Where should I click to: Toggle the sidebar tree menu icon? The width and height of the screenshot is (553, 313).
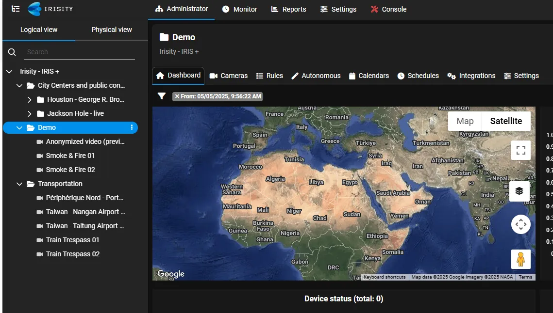point(16,9)
